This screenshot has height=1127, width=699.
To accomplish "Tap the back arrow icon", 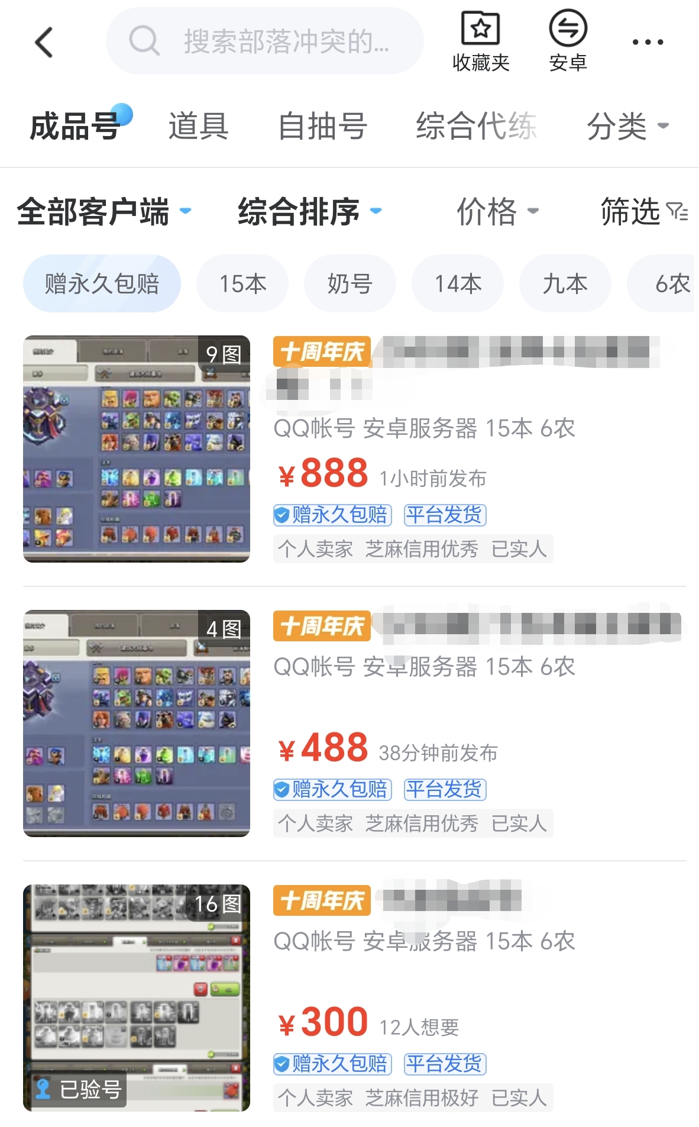I will click(44, 42).
